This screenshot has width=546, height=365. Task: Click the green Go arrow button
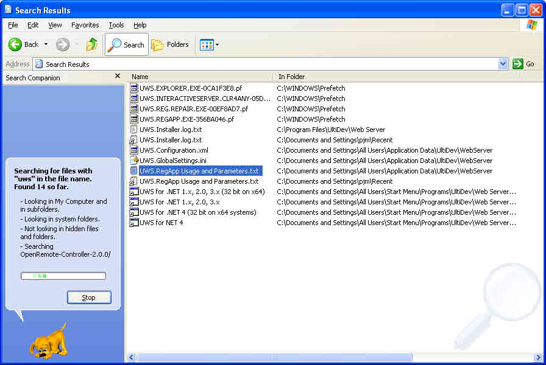pyautogui.click(x=518, y=64)
